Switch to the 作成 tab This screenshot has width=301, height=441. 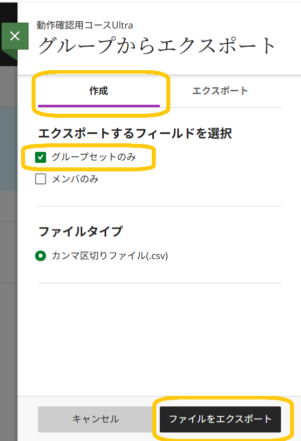[99, 91]
